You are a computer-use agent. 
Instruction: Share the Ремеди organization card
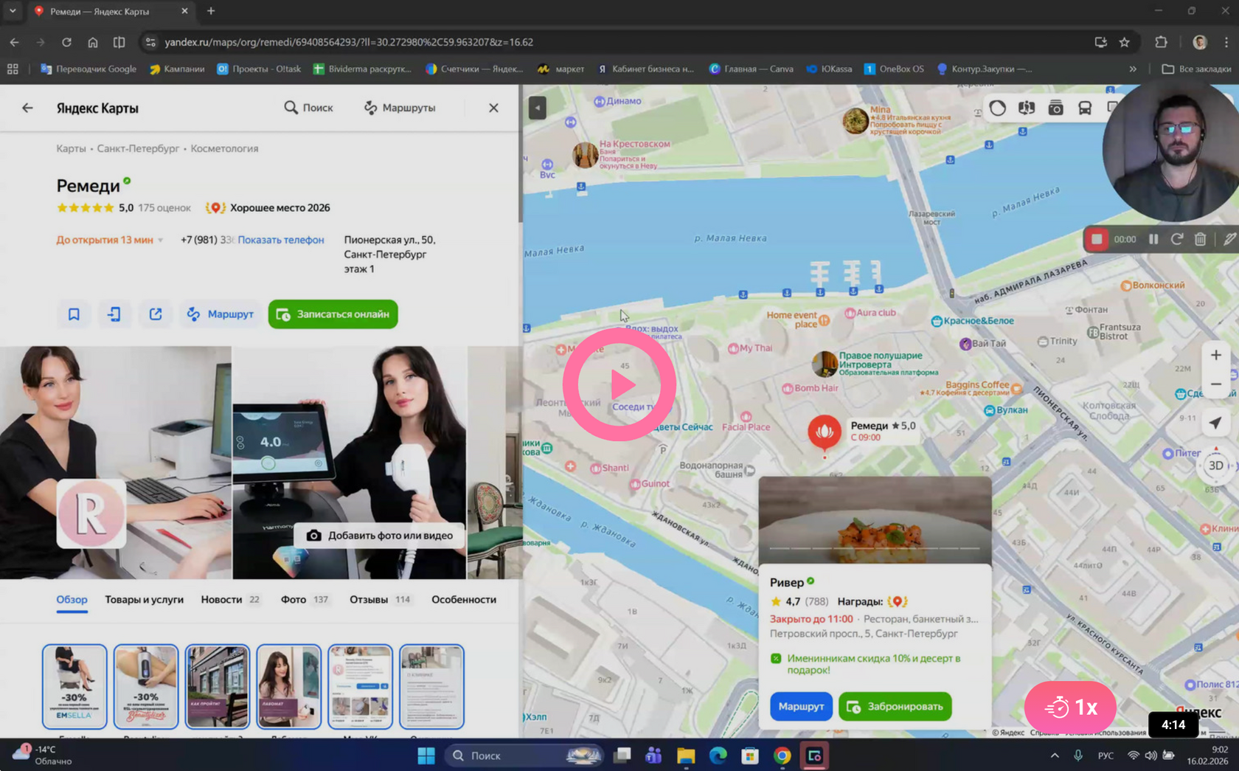156,314
